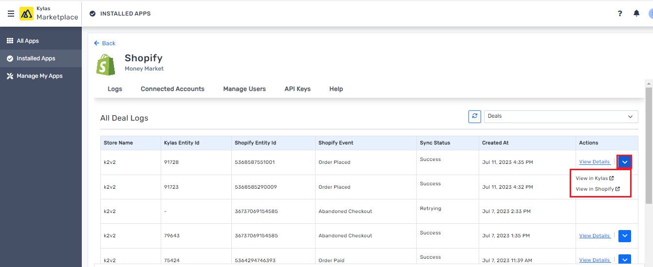The height and width of the screenshot is (267, 653).
Task: Open View Details for entity 91728
Action: click(x=594, y=162)
